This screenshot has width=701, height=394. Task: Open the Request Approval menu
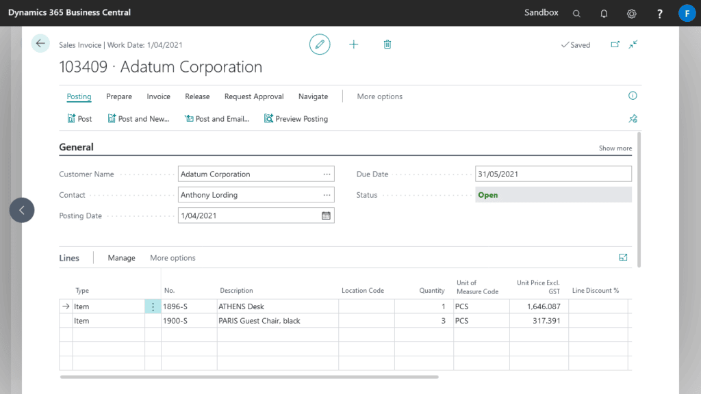[254, 96]
